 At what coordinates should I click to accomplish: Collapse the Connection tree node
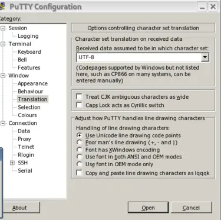coord(3,123)
